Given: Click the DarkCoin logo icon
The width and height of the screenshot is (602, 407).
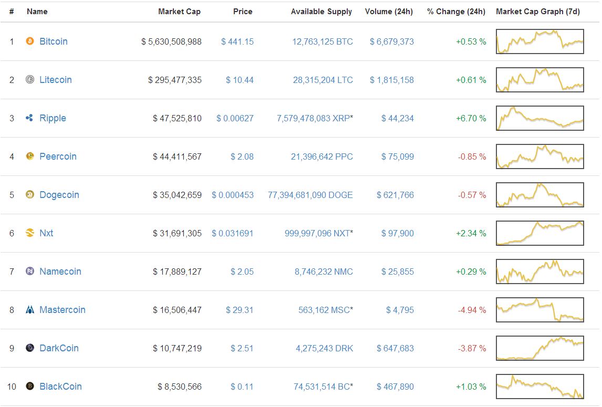Looking at the screenshot, I should [x=30, y=348].
